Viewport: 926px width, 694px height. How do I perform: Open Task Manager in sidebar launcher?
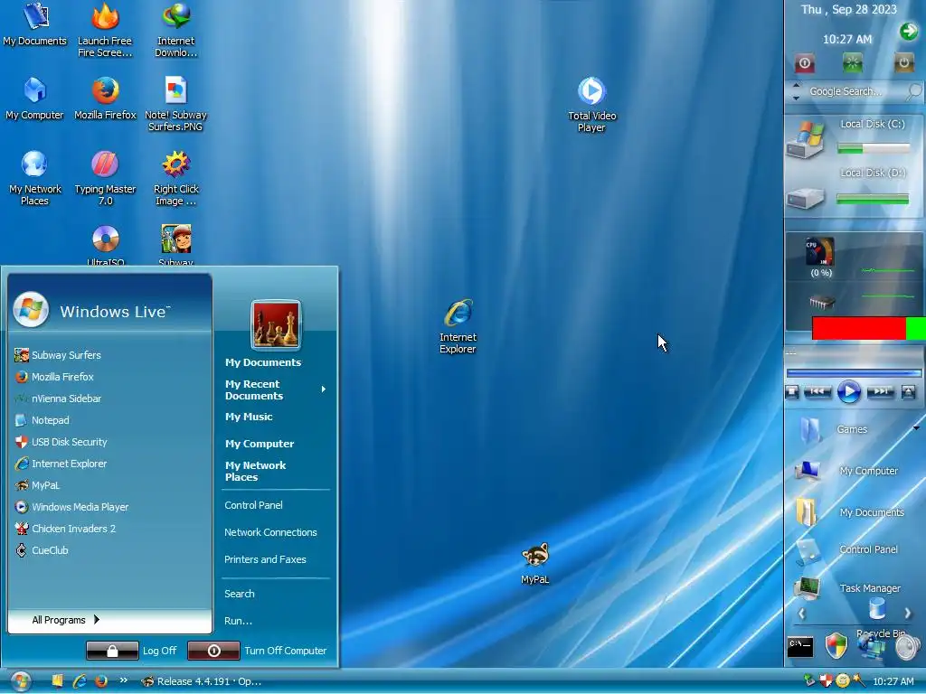[x=849, y=587]
